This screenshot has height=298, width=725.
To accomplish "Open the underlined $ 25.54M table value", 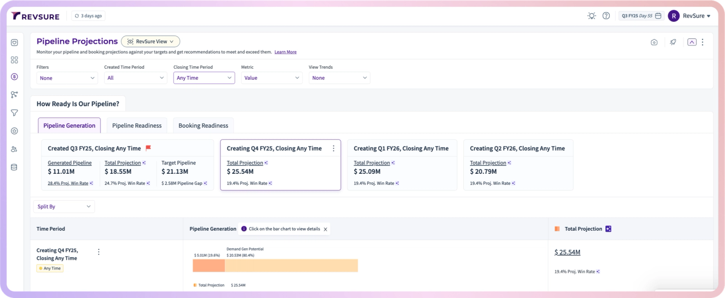I will point(567,252).
